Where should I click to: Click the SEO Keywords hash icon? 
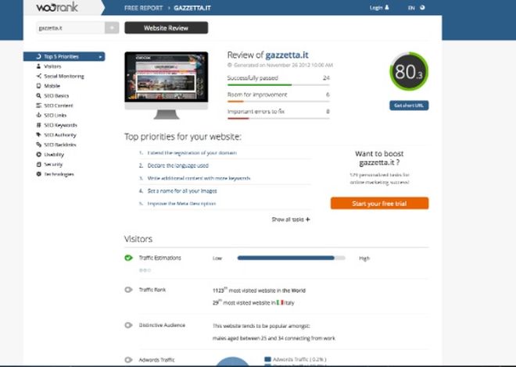click(x=38, y=125)
